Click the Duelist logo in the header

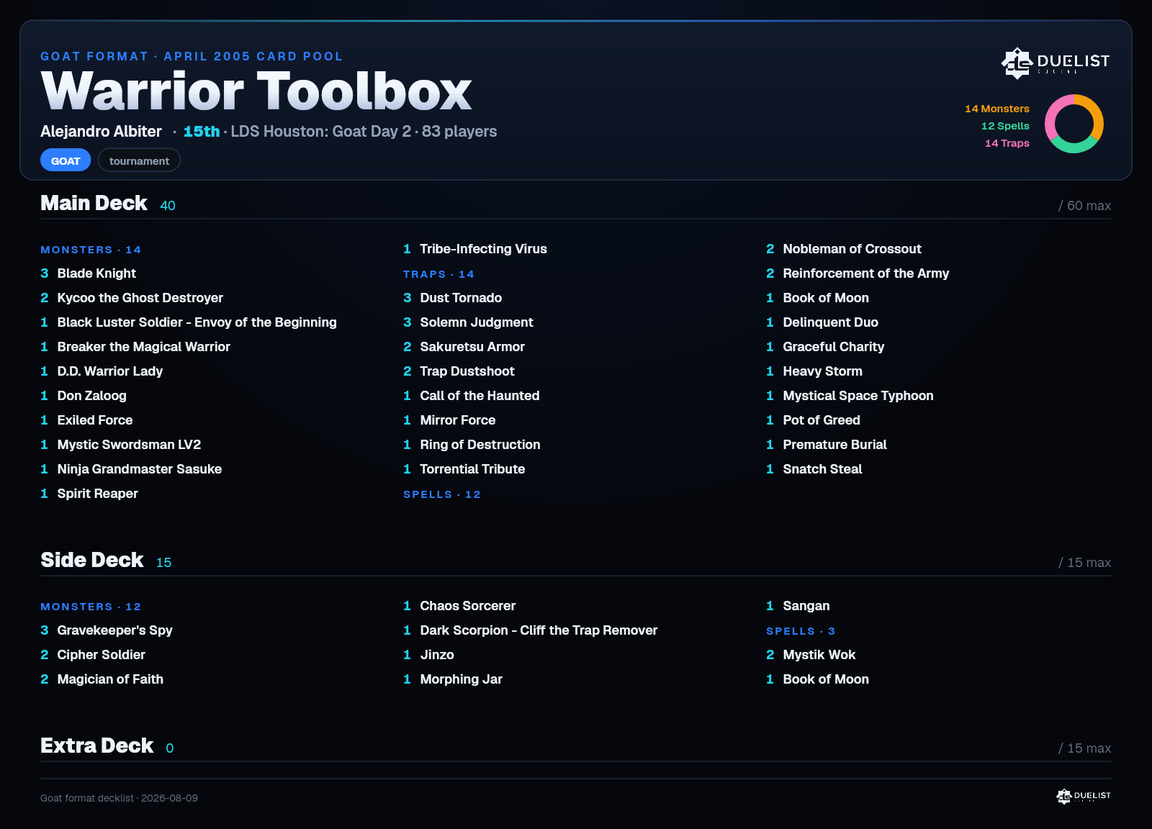1055,63
